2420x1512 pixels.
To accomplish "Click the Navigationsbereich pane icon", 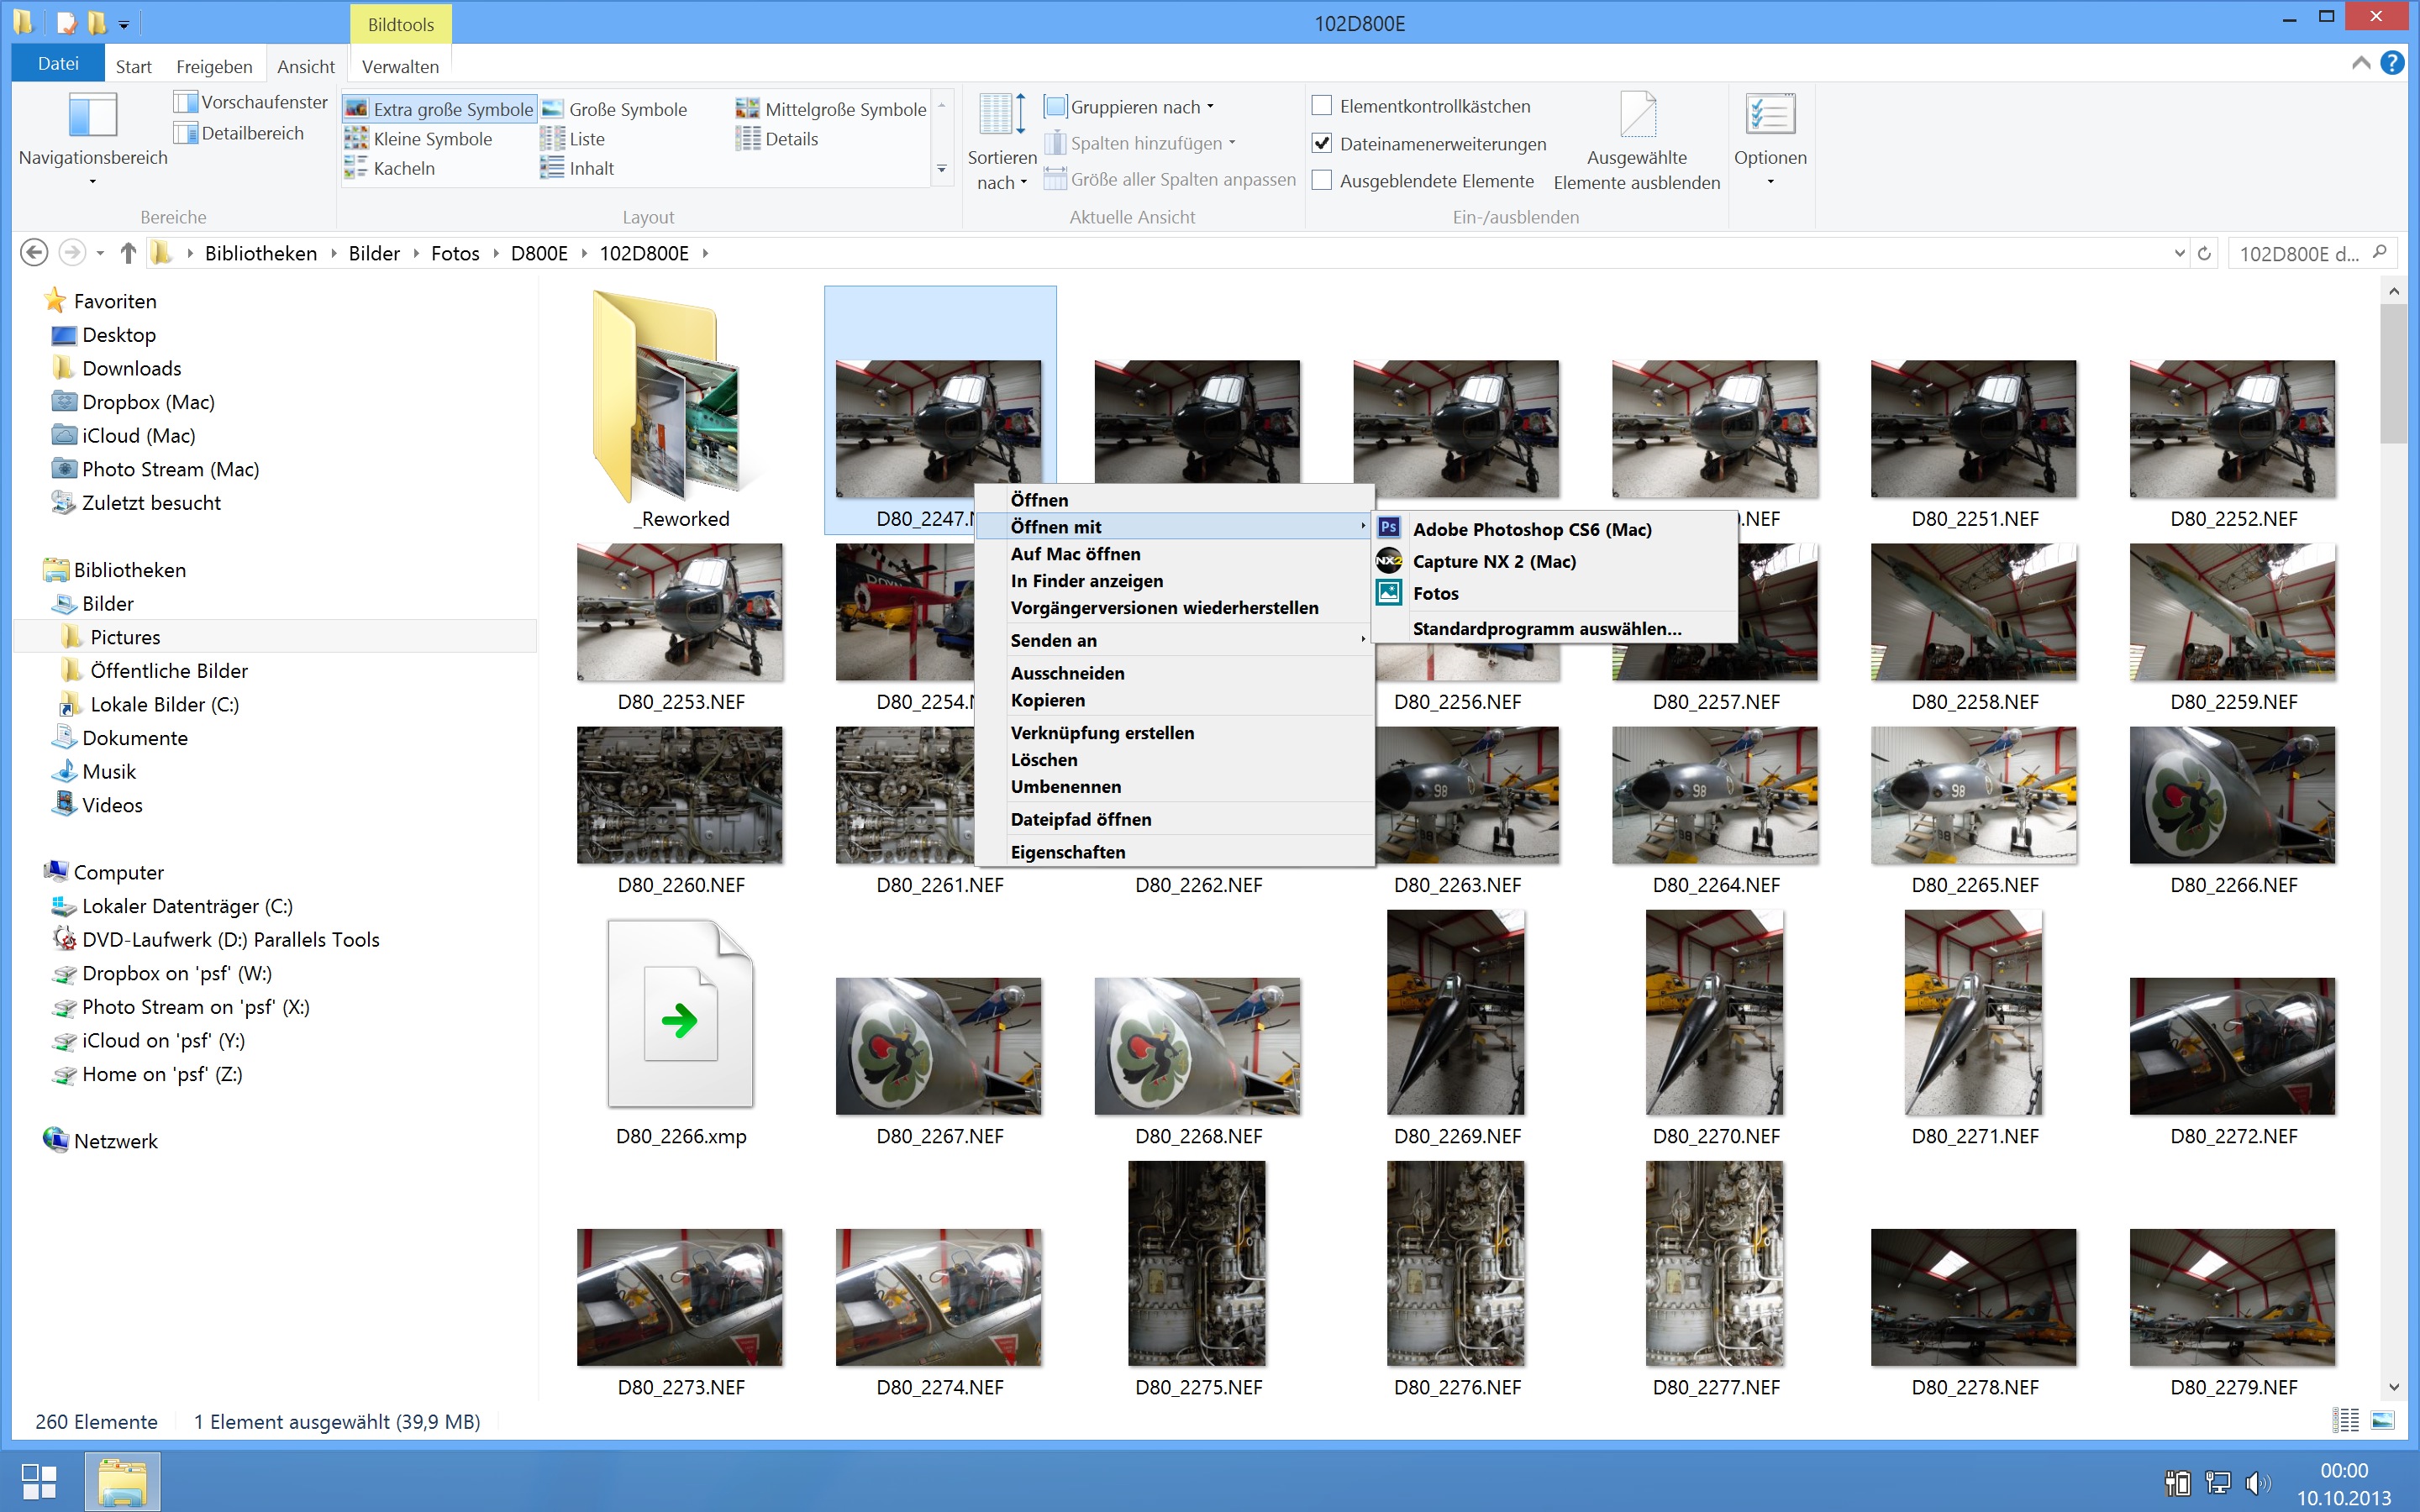I will 92,116.
